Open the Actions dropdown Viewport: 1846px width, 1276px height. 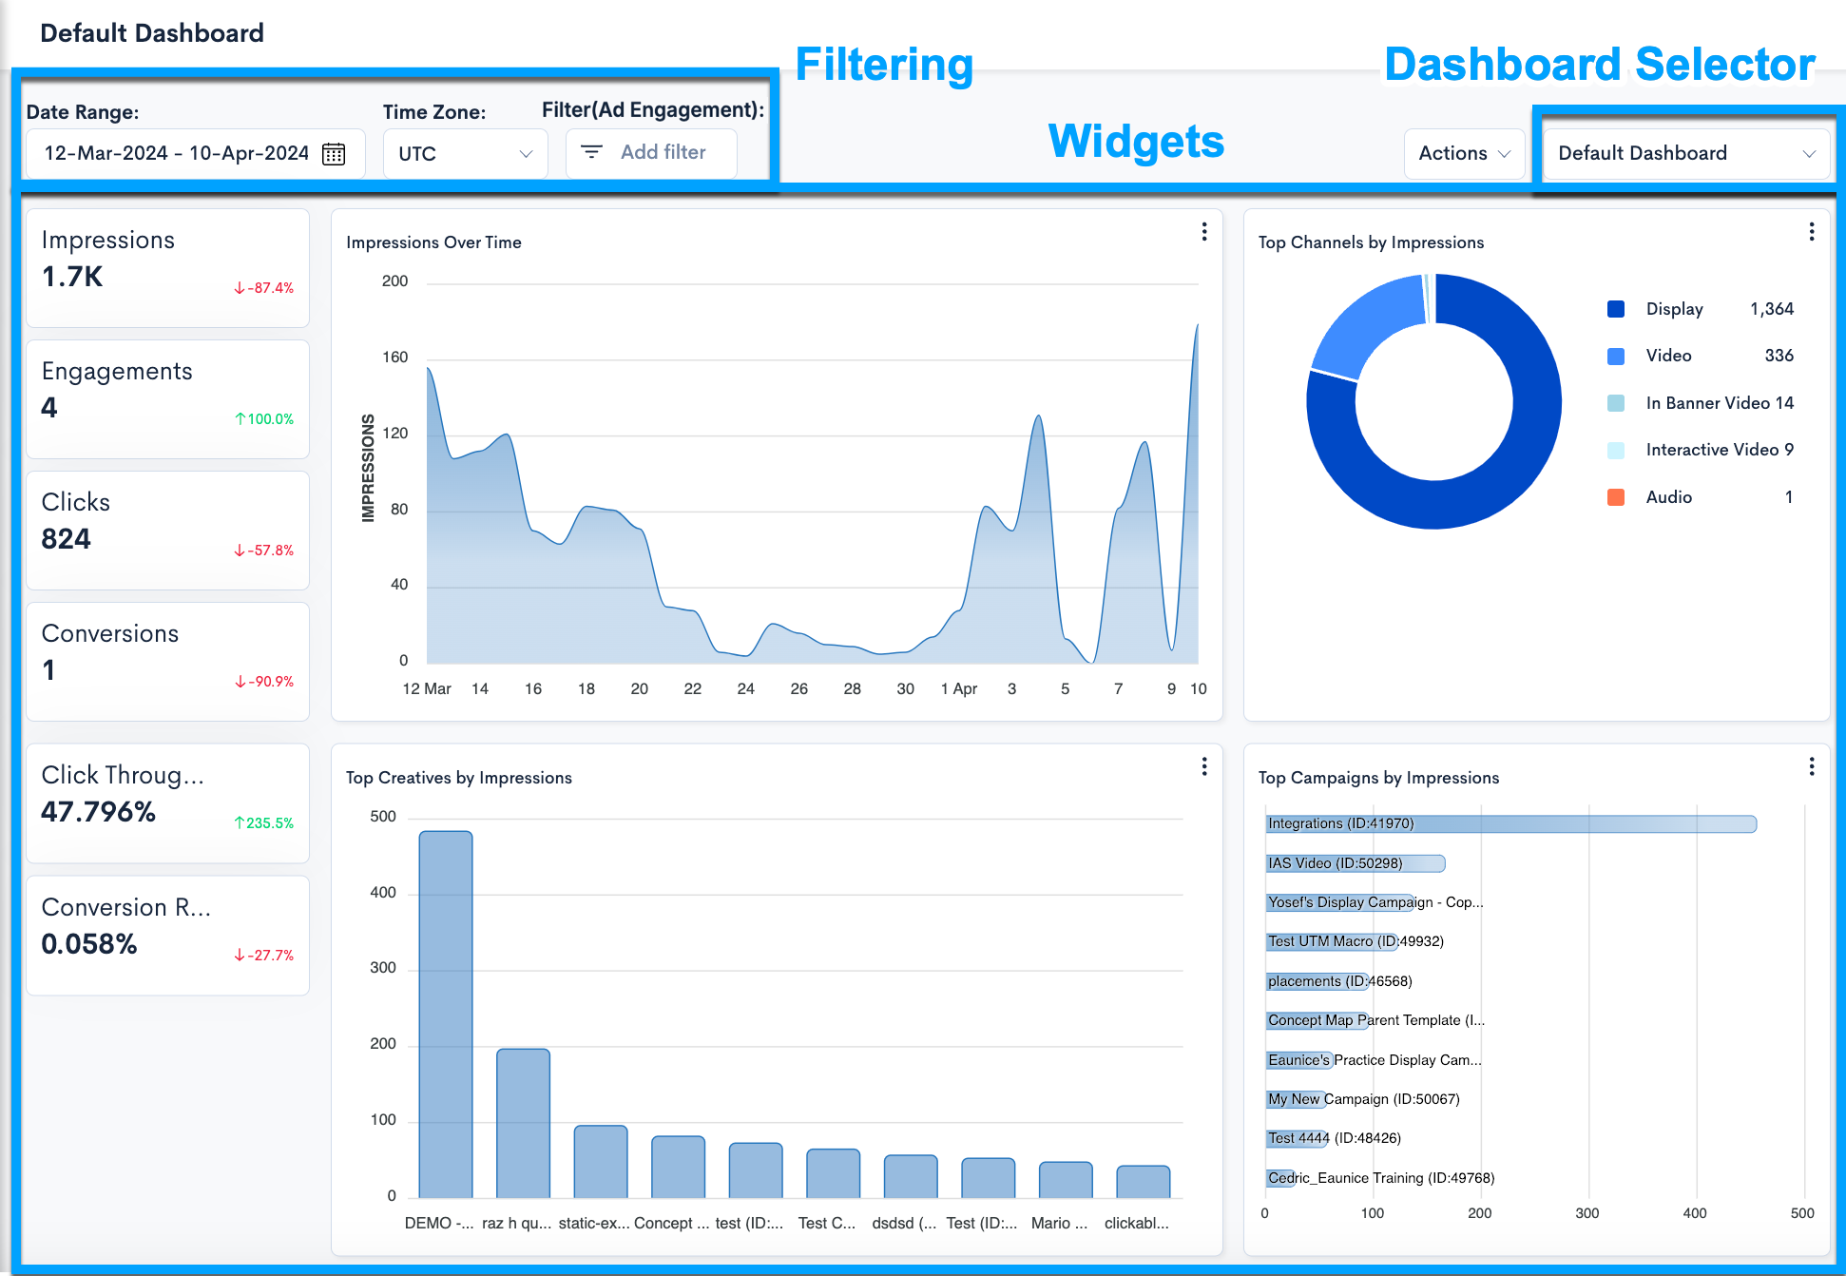tap(1464, 153)
